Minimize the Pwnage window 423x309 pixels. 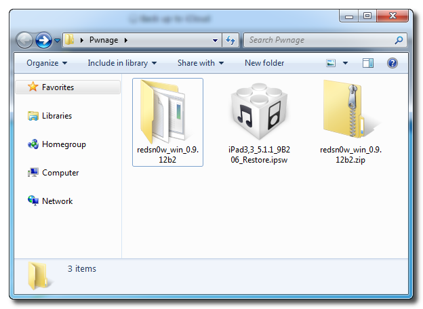(x=349, y=16)
